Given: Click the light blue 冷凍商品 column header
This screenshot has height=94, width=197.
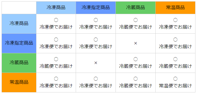Looking at the screenshot, I should 56,8.
